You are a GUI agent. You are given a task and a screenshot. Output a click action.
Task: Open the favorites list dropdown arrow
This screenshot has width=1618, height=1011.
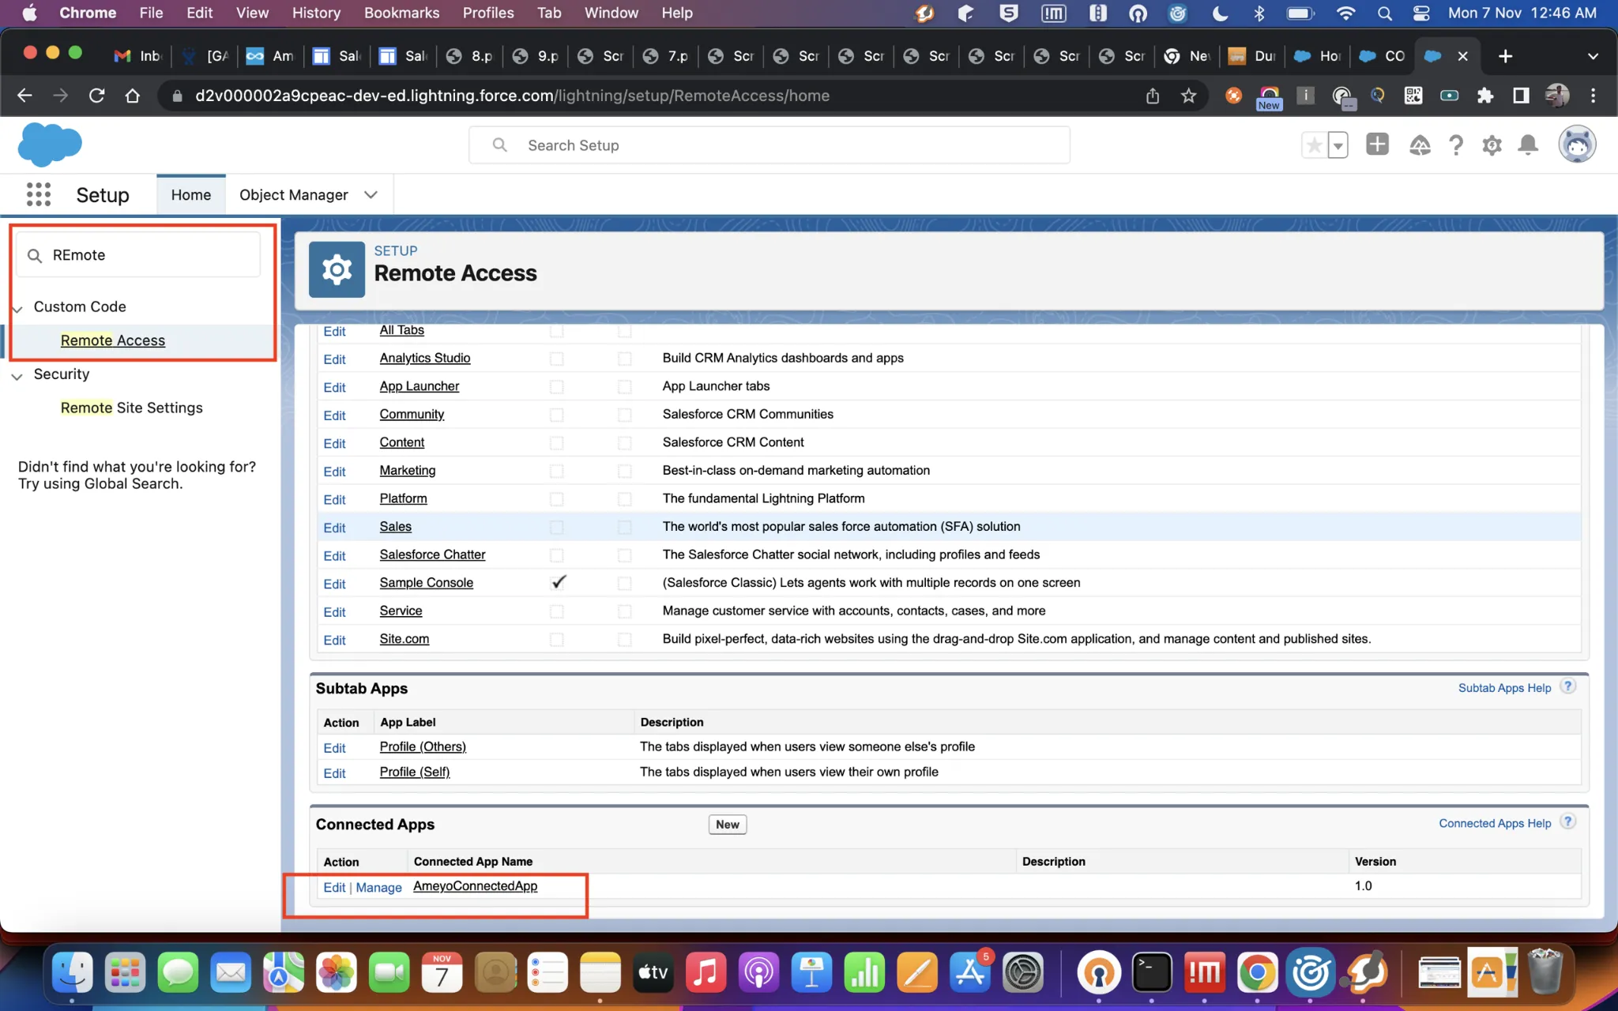coord(1338,145)
